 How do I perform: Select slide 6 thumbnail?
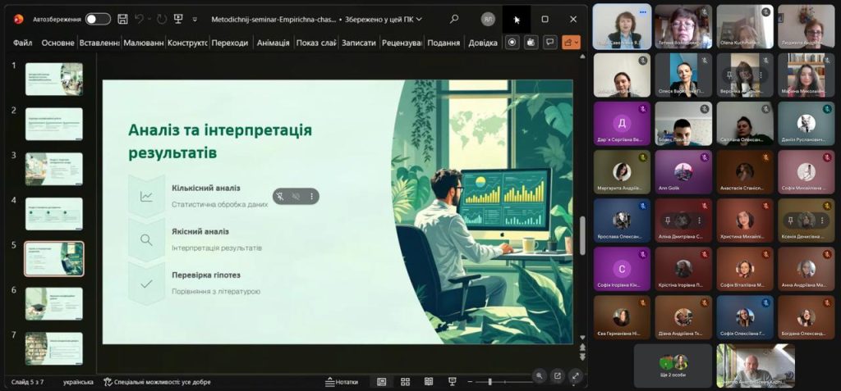point(54,303)
